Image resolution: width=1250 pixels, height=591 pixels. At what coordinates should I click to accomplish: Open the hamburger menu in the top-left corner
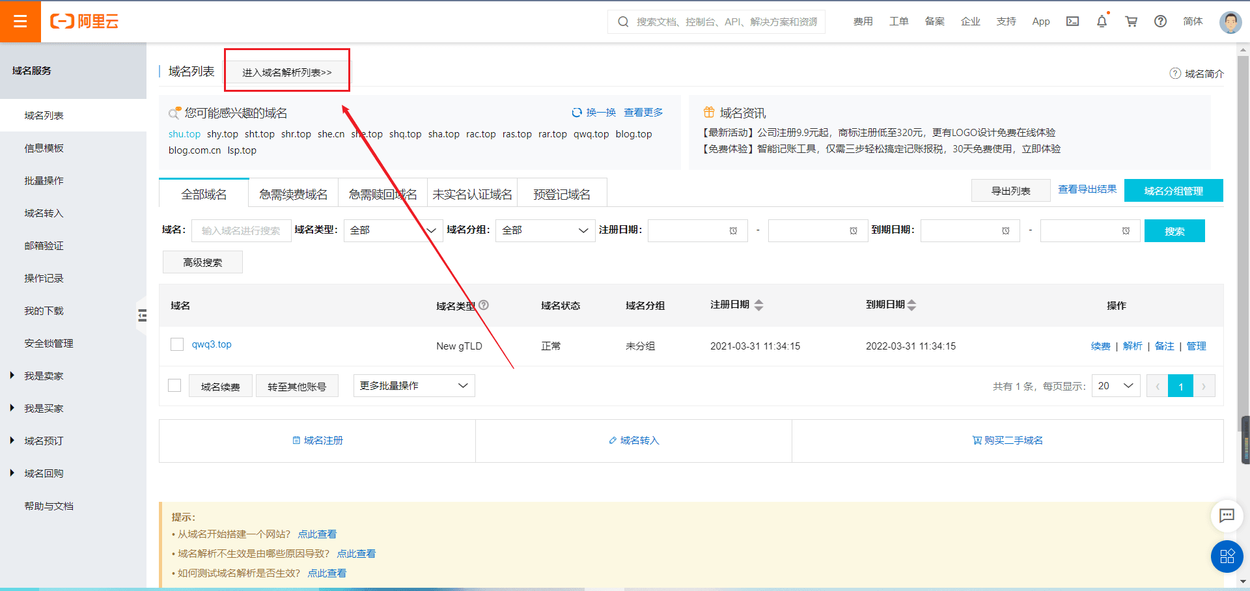[x=20, y=21]
